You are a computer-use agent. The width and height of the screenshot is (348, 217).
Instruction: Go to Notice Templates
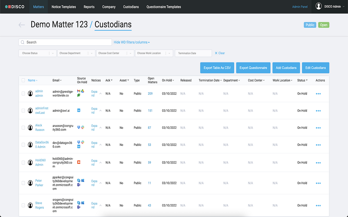64,7
